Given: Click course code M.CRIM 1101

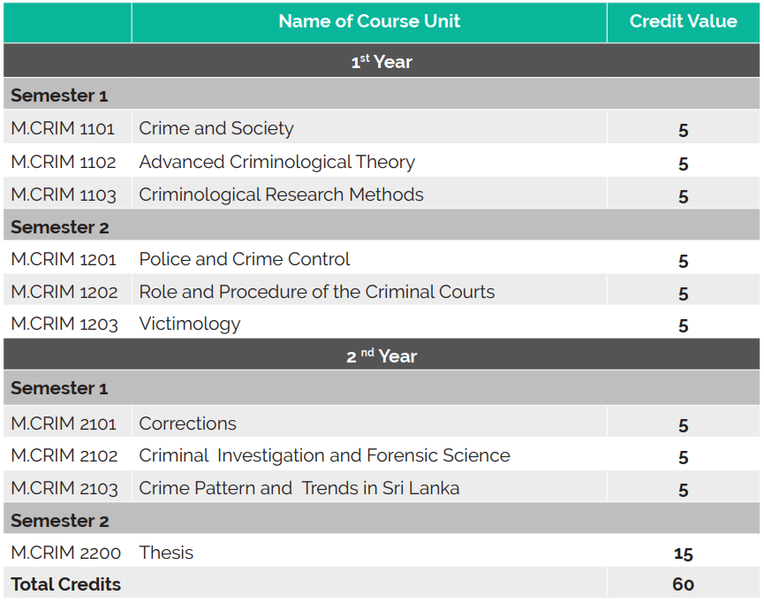Looking at the screenshot, I should click(63, 128).
